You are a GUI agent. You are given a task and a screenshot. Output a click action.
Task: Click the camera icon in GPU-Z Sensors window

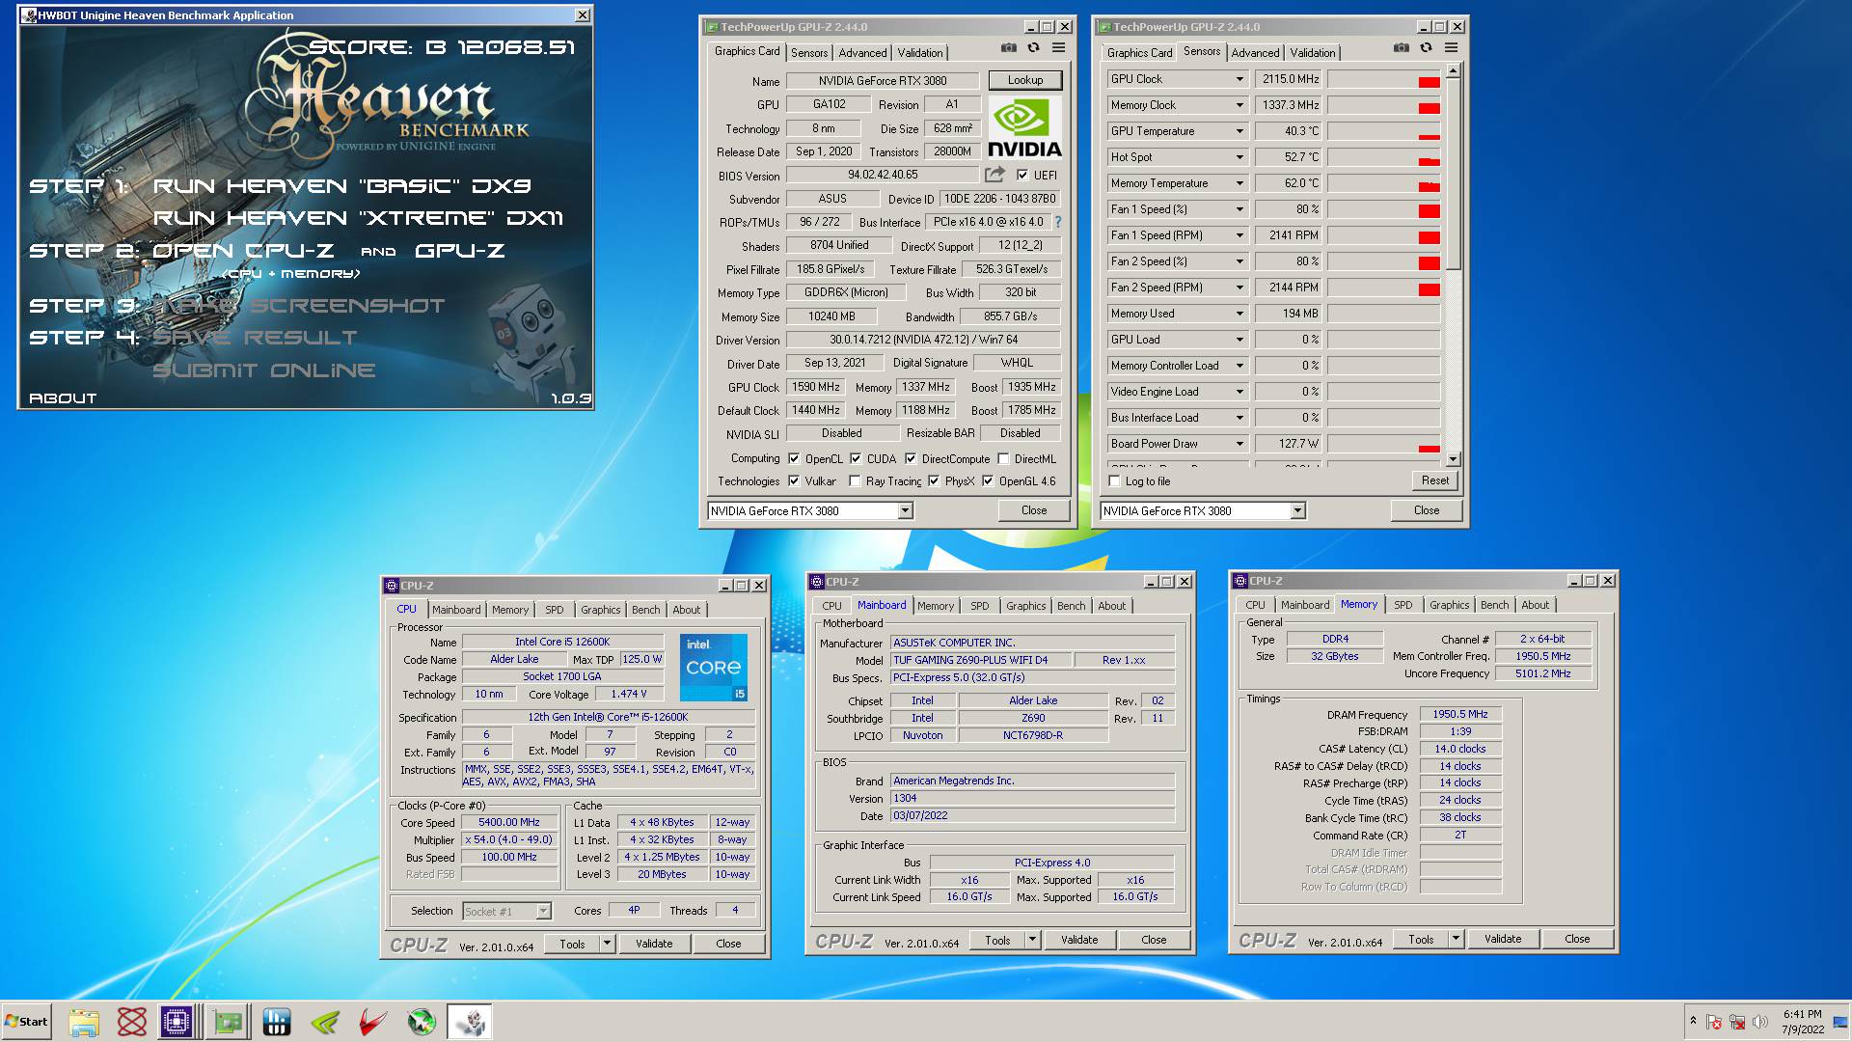point(1401,48)
